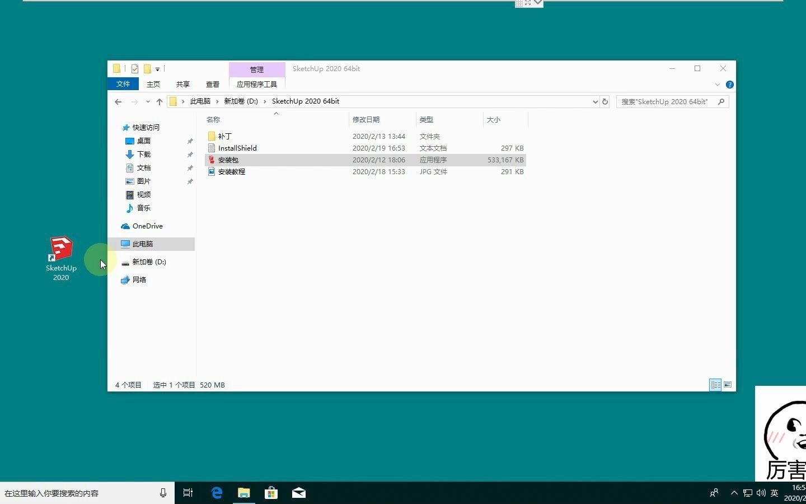Click properties icon in quick access toolbar
The width and height of the screenshot is (806, 504).
(x=135, y=69)
